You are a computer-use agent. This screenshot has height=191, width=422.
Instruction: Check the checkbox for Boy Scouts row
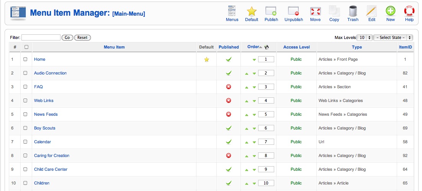[x=25, y=128]
